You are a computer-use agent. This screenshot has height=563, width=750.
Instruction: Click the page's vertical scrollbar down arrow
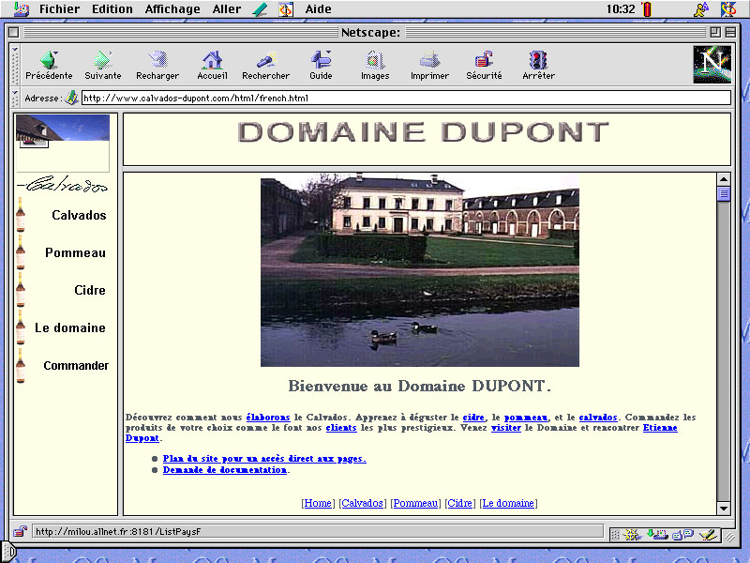[x=723, y=508]
